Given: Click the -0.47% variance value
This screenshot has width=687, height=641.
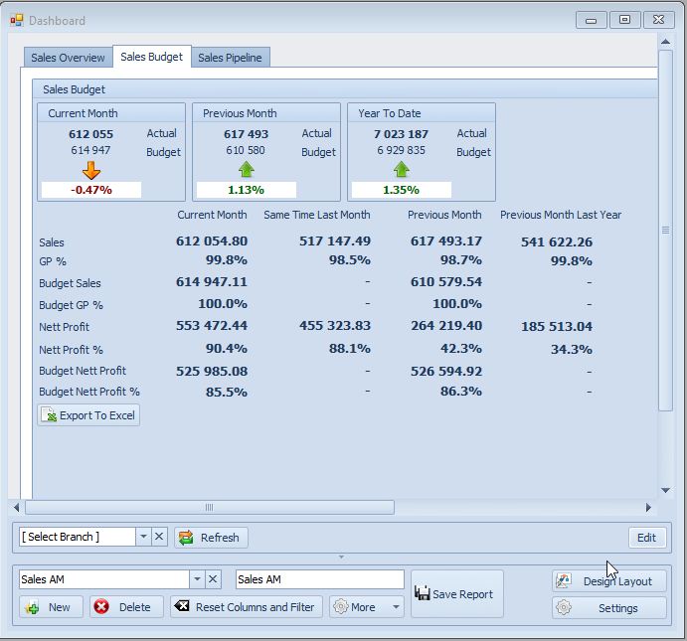Looking at the screenshot, I should click(91, 190).
